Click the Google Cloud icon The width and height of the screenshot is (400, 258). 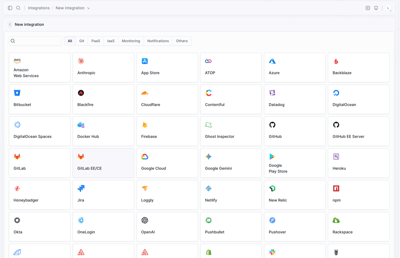coord(145,157)
